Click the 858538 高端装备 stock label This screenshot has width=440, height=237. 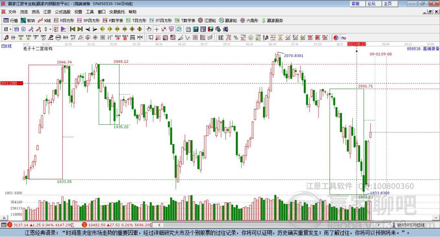[423, 49]
